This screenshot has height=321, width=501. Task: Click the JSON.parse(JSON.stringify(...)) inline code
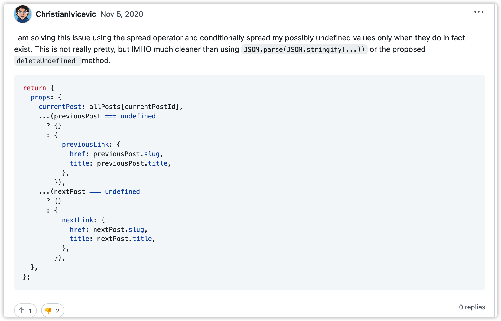tap(304, 49)
